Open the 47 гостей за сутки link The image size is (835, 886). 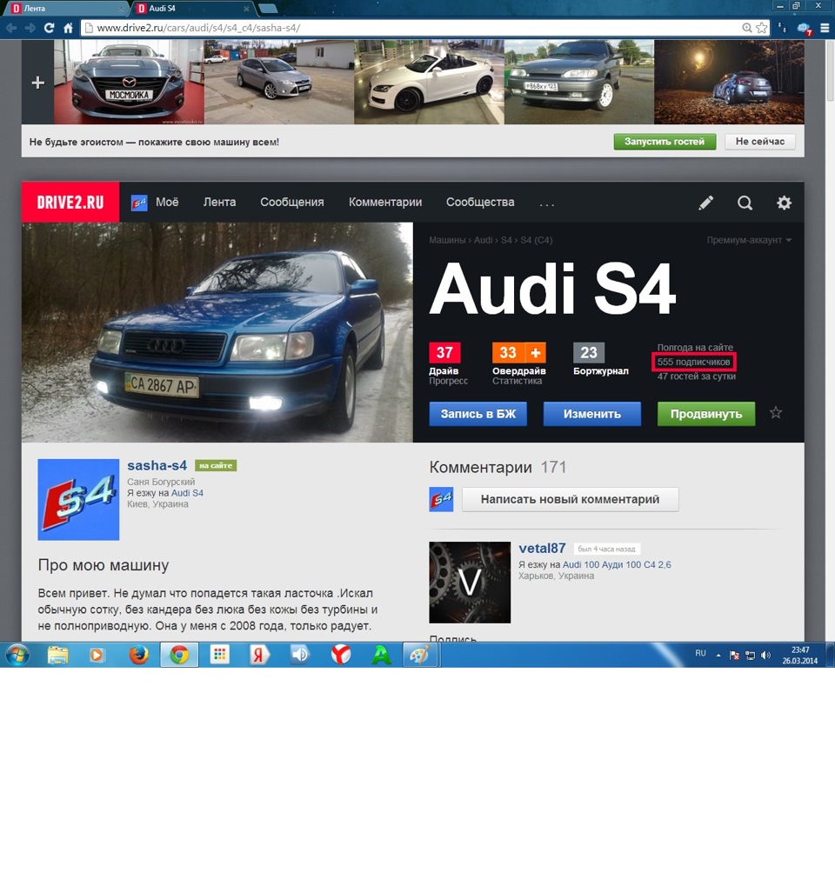point(697,376)
